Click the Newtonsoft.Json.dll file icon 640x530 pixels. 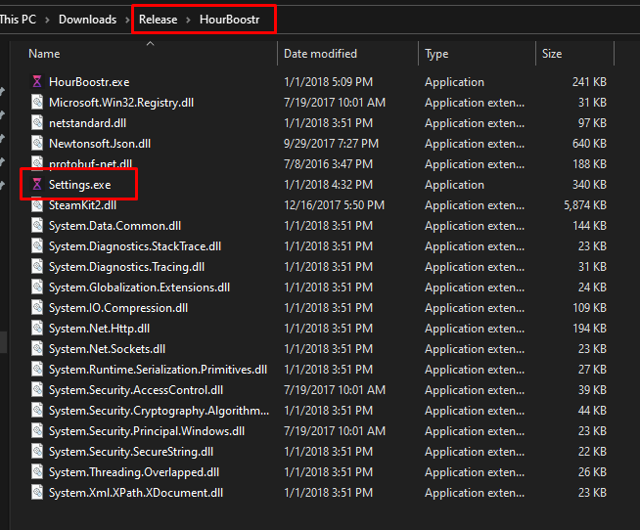click(x=37, y=144)
